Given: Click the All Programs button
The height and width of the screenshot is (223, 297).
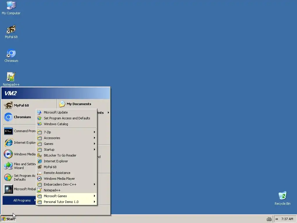Looking at the screenshot, I should (19, 200).
